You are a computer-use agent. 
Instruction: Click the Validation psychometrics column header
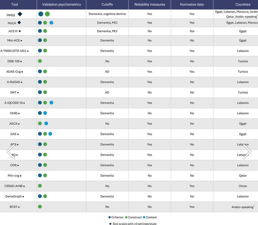pos(61,5)
